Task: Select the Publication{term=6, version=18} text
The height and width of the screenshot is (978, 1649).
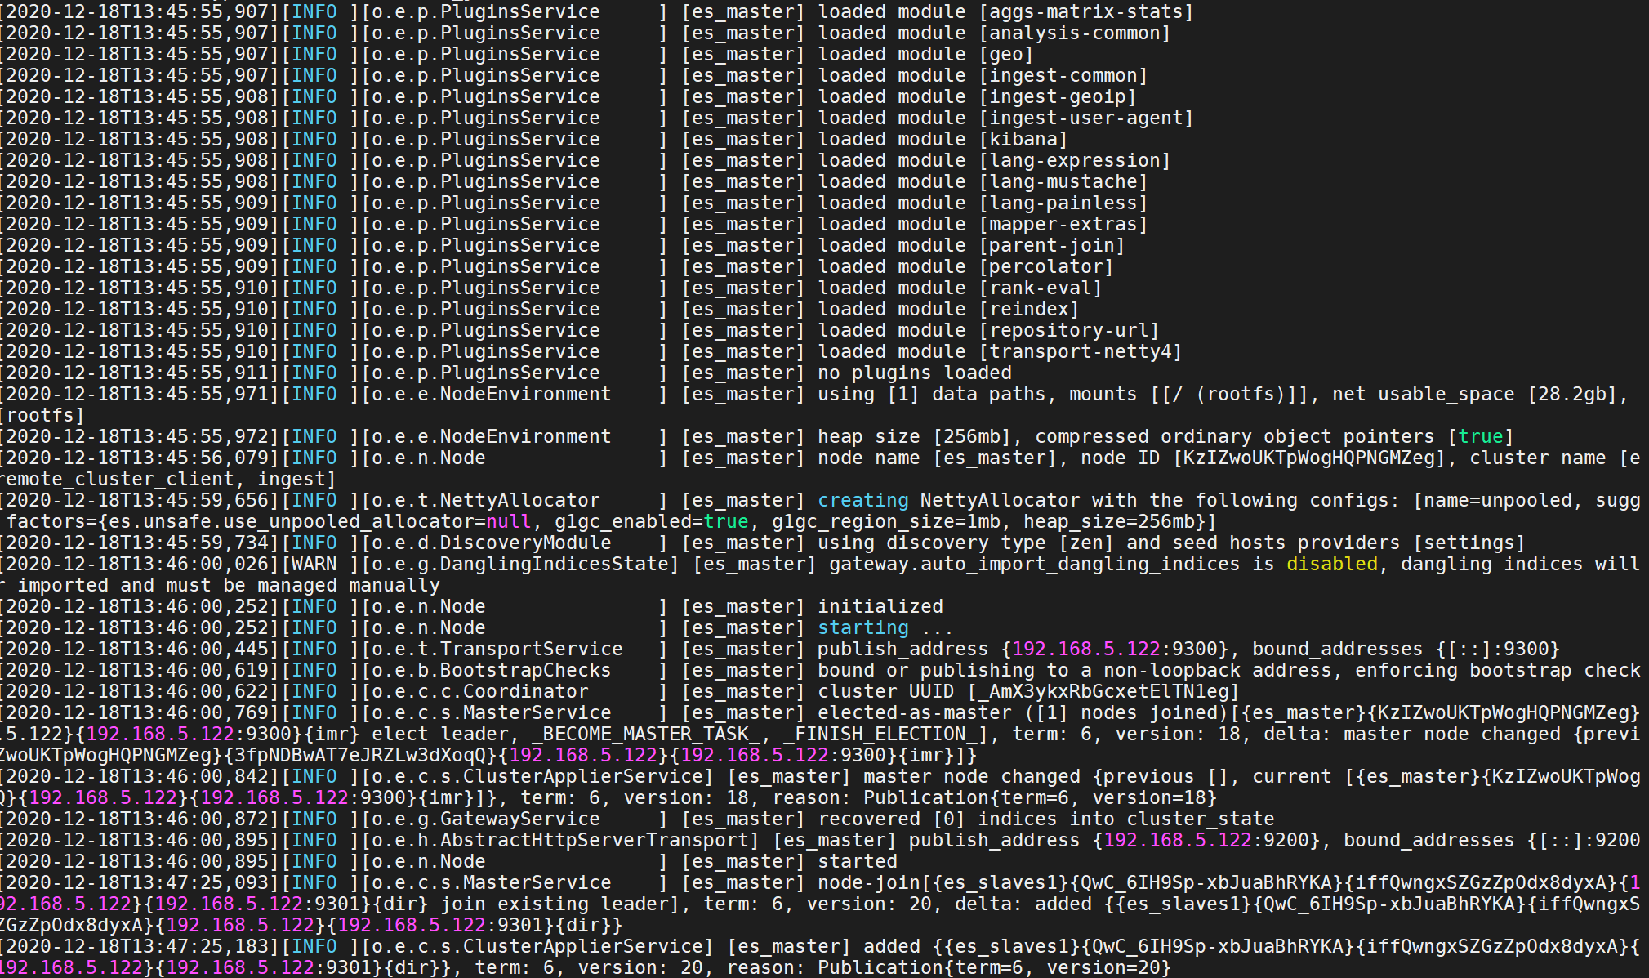Action: point(1040,798)
